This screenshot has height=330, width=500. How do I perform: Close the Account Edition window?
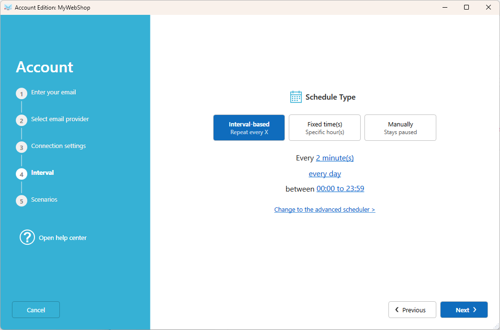tap(489, 7)
